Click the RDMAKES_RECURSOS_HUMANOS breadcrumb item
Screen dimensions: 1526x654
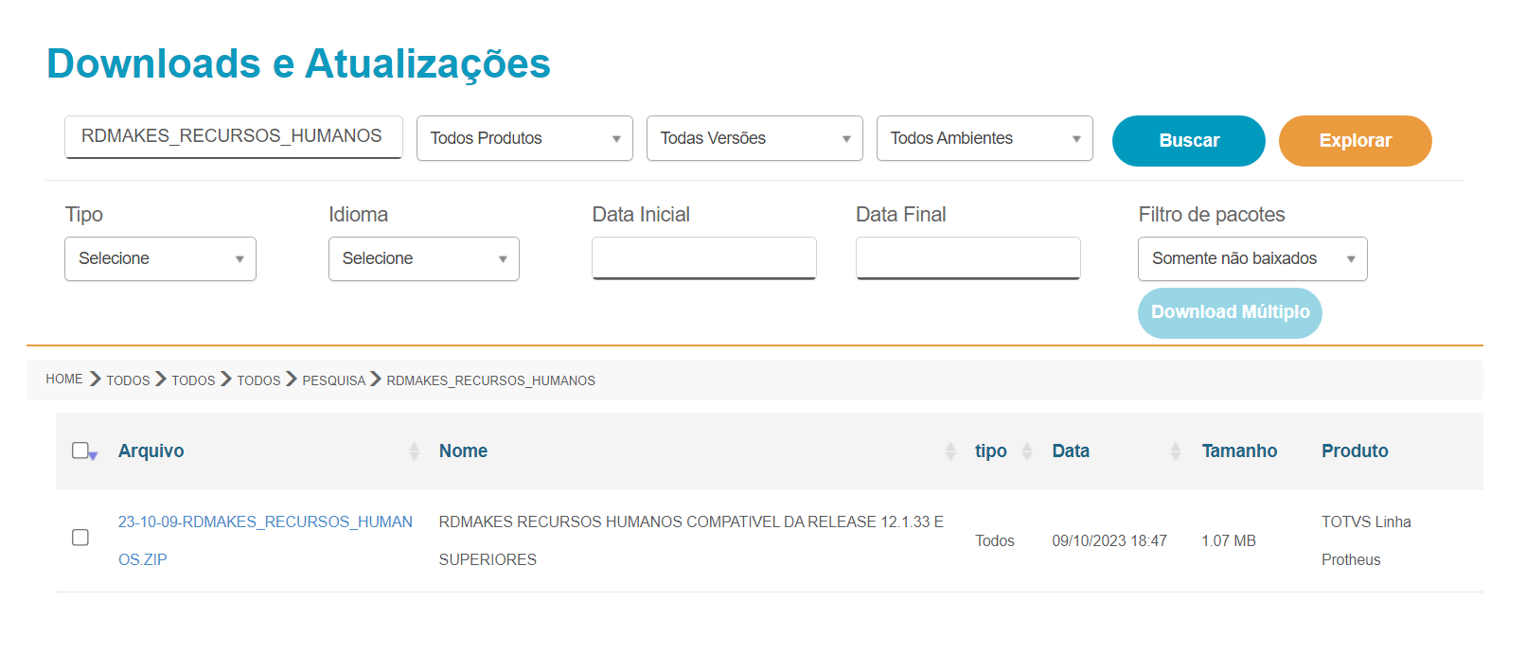click(x=490, y=380)
